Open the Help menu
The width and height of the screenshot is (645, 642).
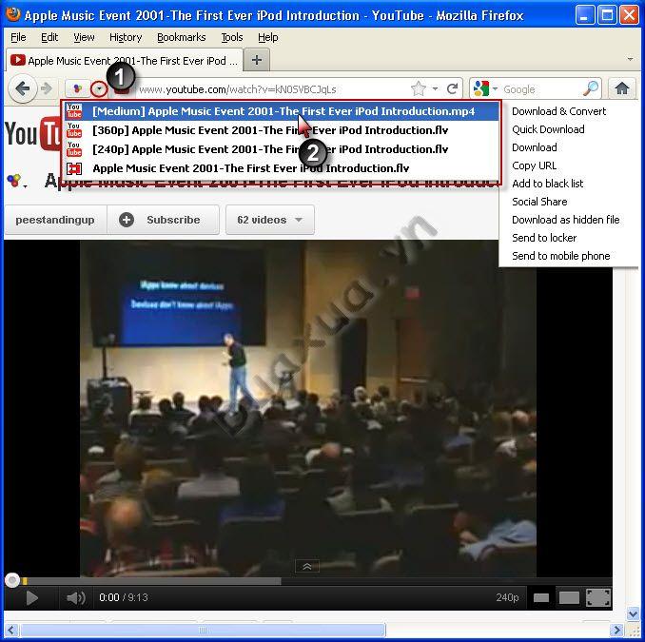point(267,37)
